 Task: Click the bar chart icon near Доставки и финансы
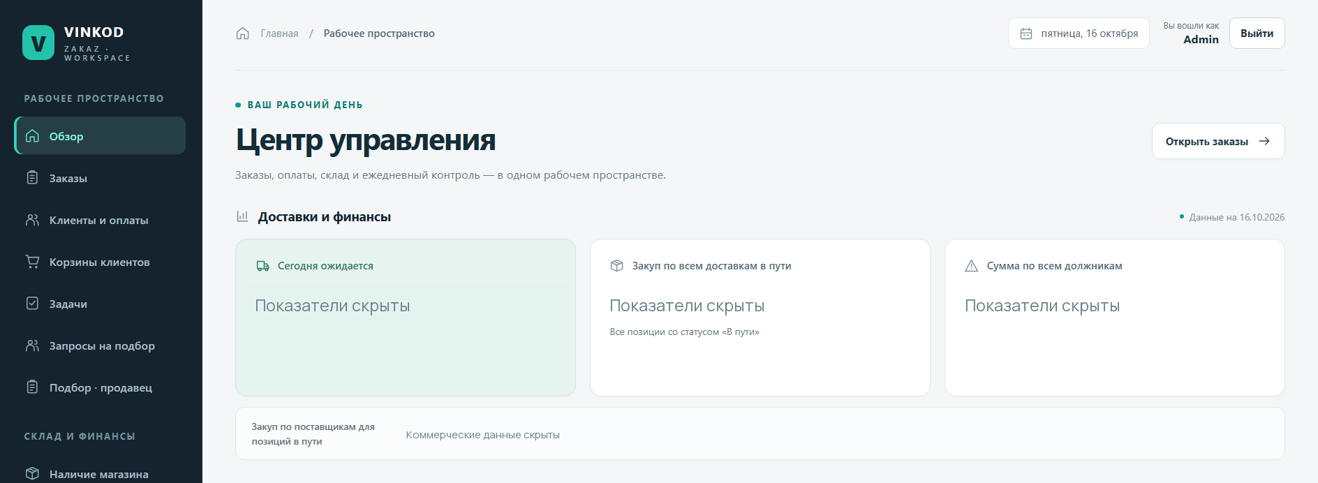[x=242, y=216]
